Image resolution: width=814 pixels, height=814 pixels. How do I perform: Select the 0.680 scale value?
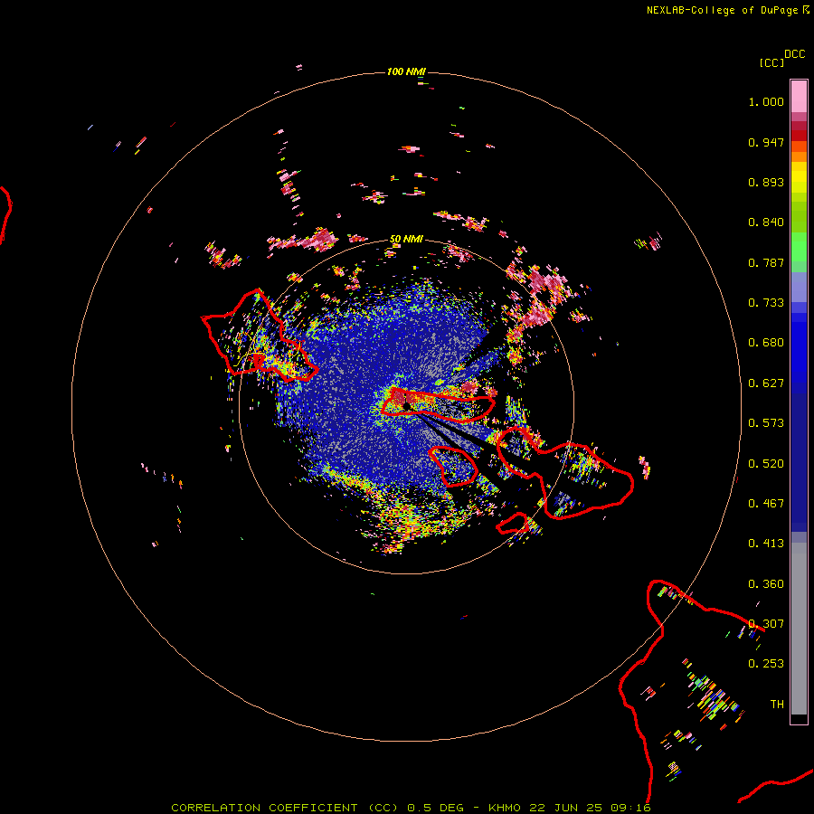click(x=766, y=343)
